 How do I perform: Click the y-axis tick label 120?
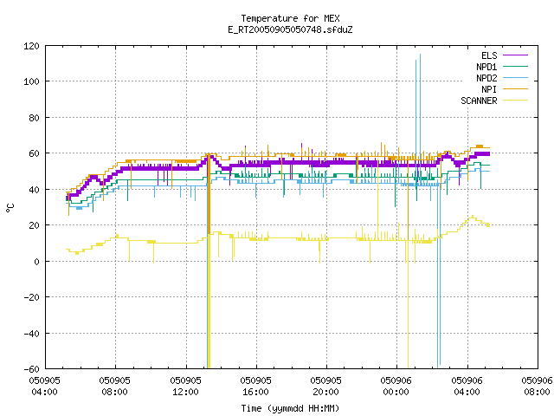(x=31, y=46)
